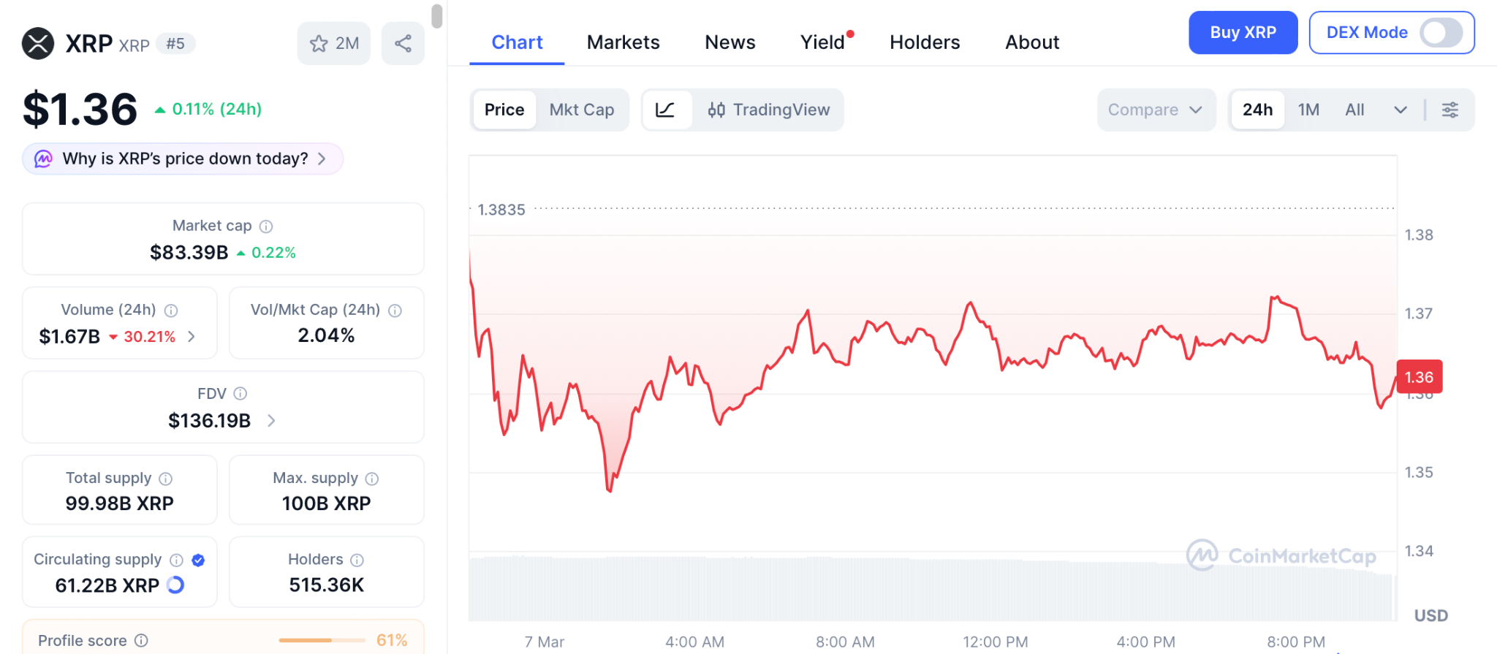Click the Profile score progress bar
This screenshot has height=654, width=1497.
click(x=322, y=640)
